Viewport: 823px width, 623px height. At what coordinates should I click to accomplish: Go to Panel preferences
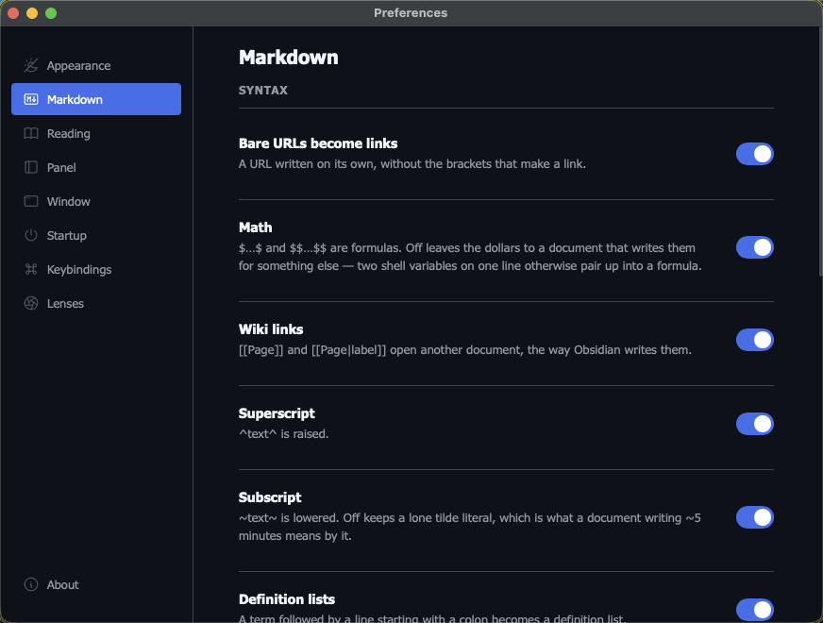[96, 167]
